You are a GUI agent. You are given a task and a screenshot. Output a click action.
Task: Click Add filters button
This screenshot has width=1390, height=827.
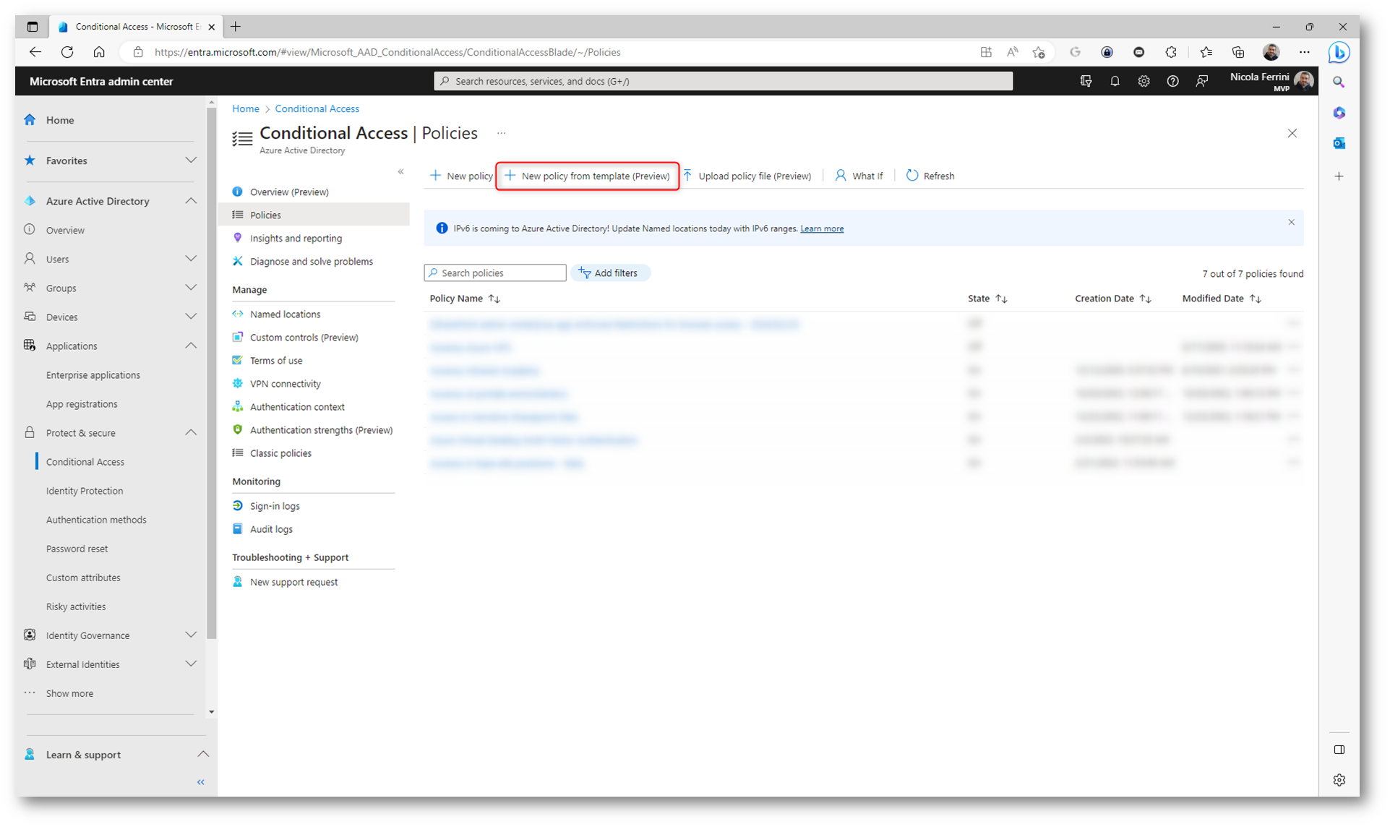pos(609,273)
